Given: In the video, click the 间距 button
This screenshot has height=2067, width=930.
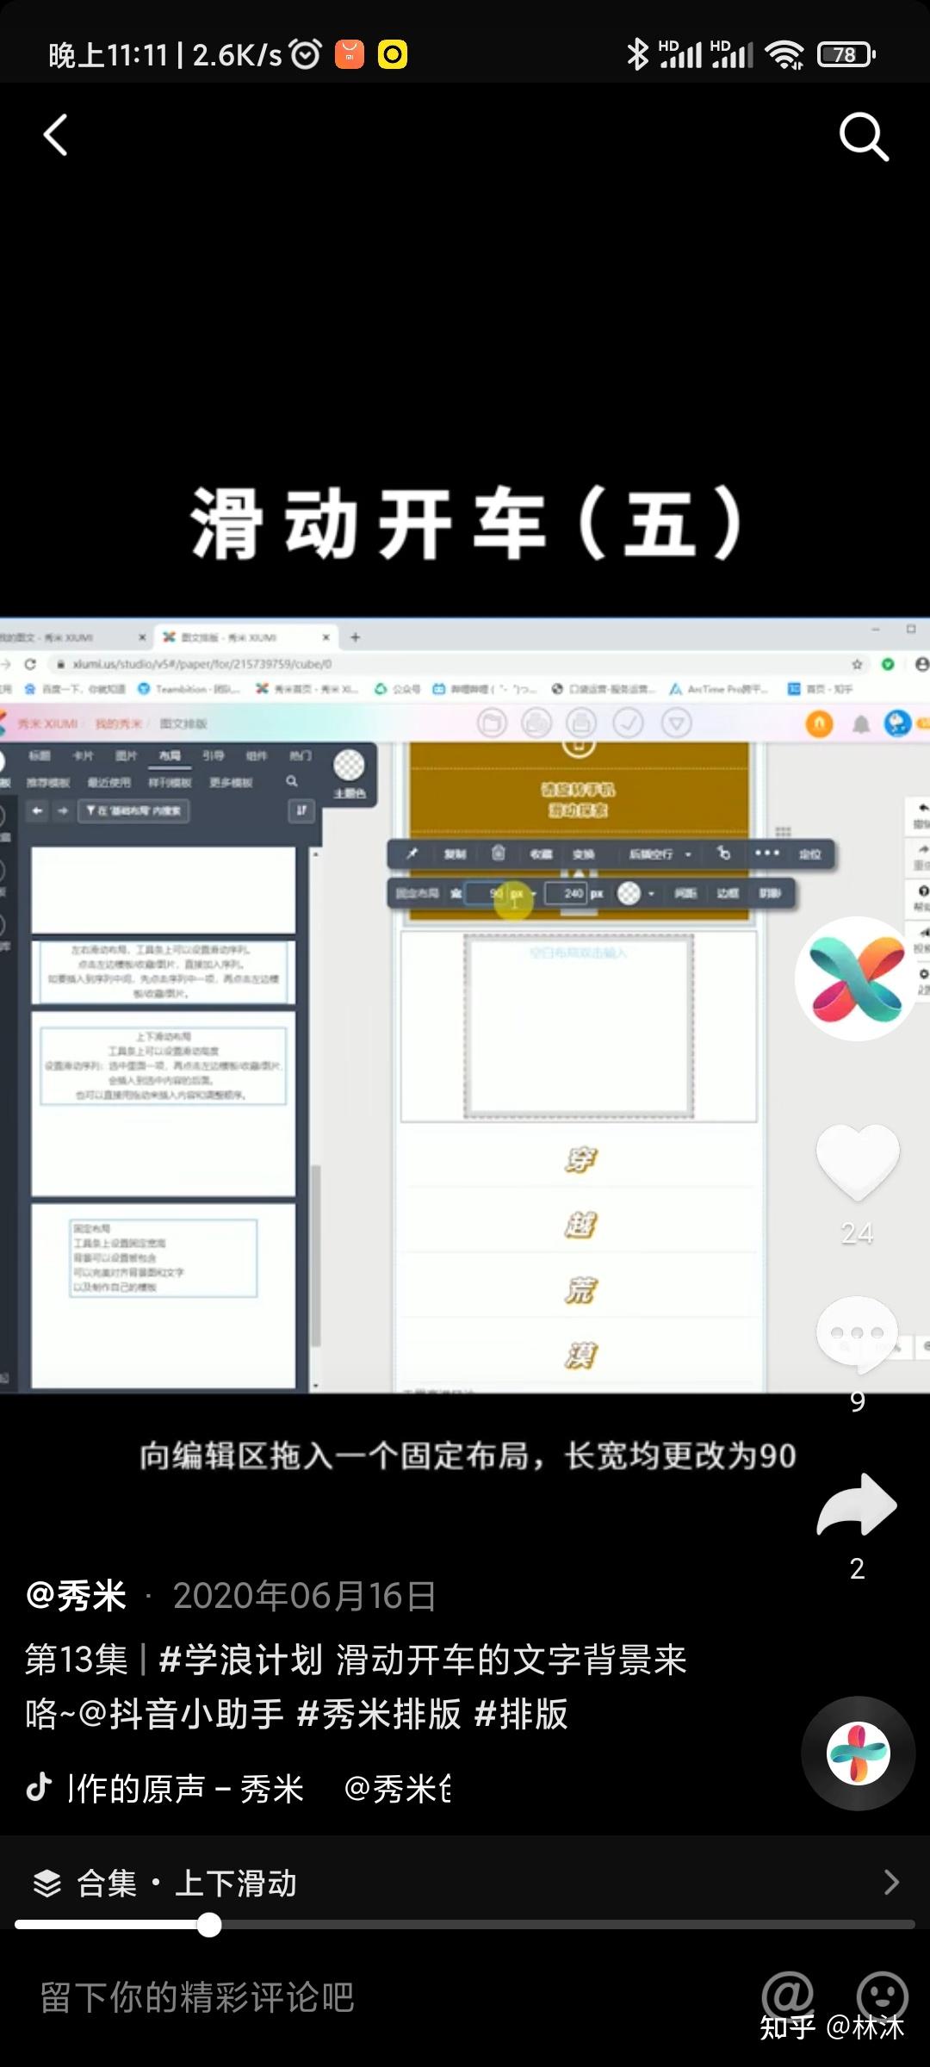Looking at the screenshot, I should pyautogui.click(x=685, y=893).
